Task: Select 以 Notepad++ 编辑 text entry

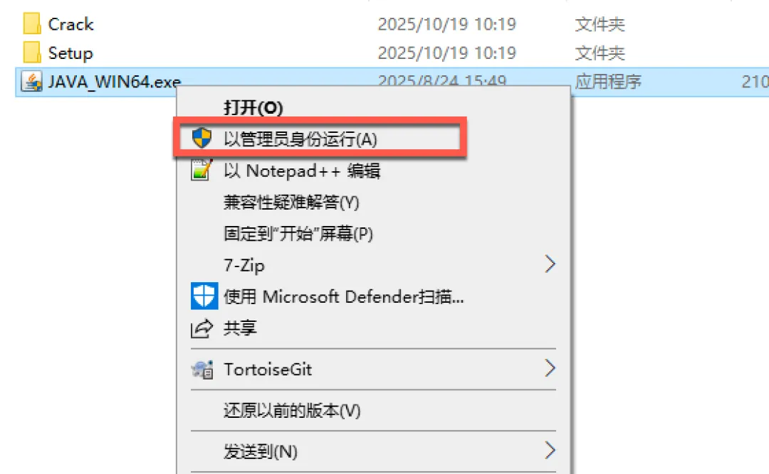Action: [x=302, y=171]
